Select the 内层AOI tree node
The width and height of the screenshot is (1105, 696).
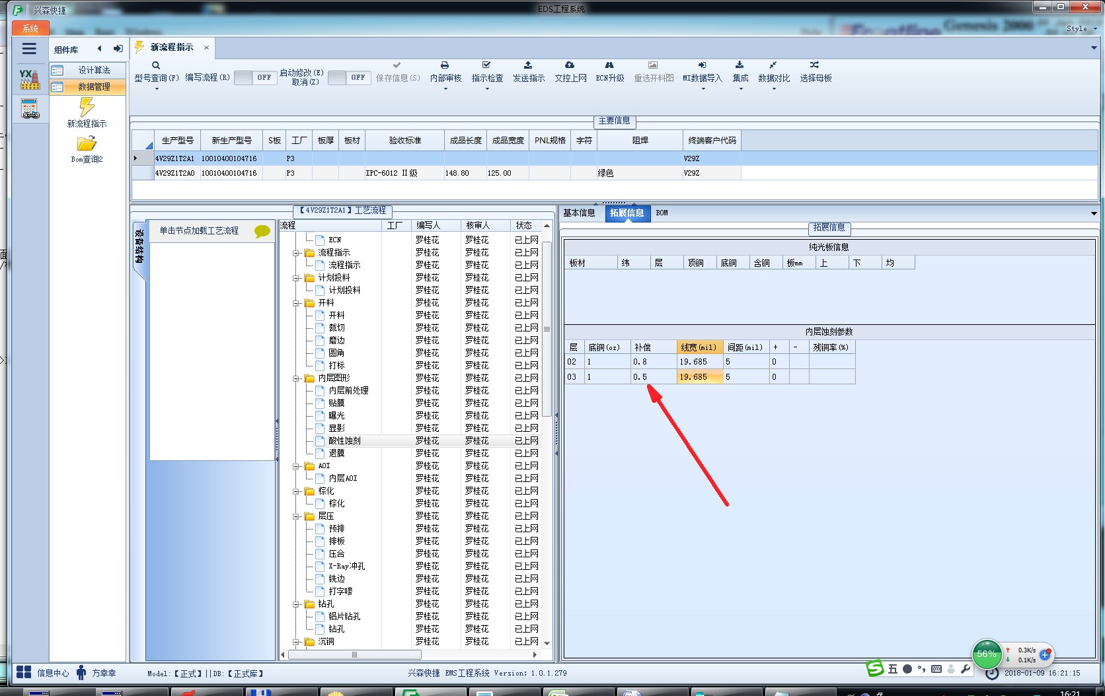pyautogui.click(x=342, y=478)
